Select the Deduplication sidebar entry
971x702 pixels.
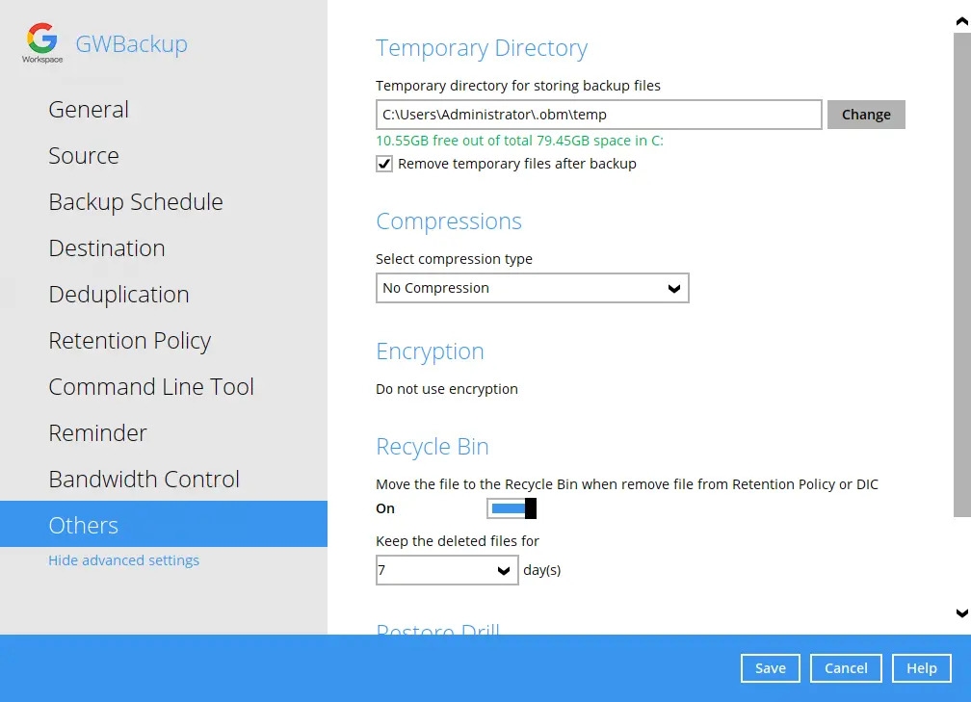(118, 294)
